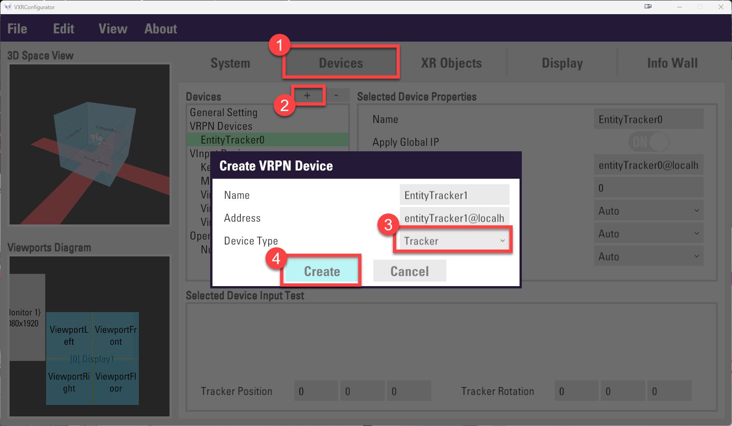Click the minus icon to remove device

[336, 96]
